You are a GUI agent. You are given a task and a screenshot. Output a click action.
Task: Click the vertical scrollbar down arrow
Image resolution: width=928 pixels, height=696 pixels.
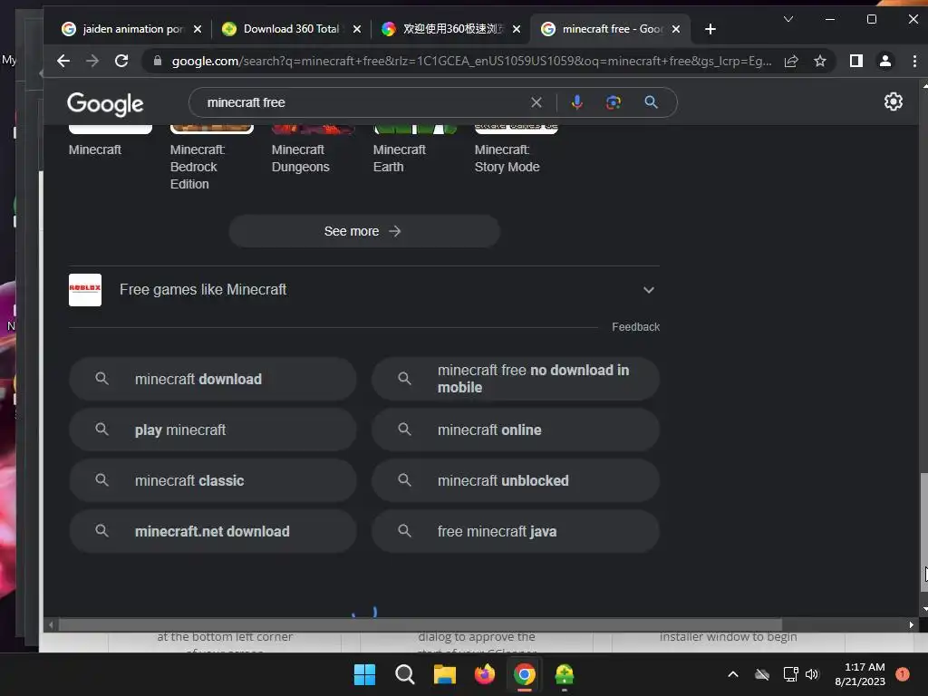click(x=924, y=610)
